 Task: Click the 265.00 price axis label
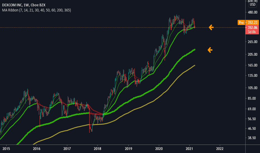252,42
